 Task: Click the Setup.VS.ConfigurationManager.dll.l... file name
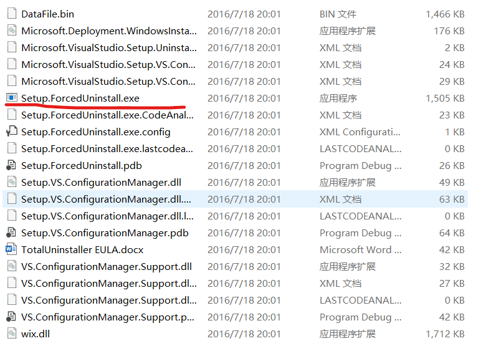tap(107, 216)
